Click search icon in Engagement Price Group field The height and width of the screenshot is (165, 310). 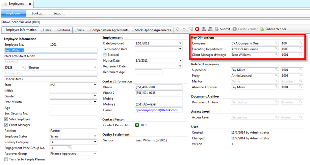[x=69, y=148]
